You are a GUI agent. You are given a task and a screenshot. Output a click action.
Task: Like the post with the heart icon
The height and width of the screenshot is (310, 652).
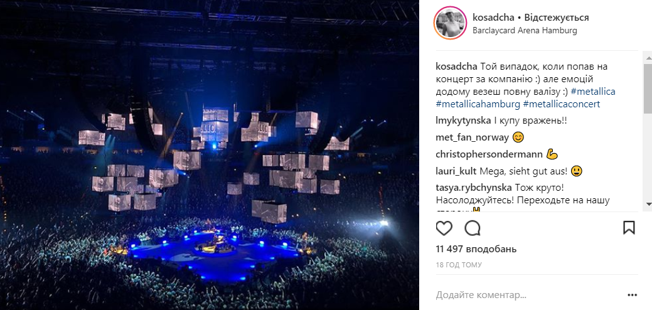(x=444, y=227)
